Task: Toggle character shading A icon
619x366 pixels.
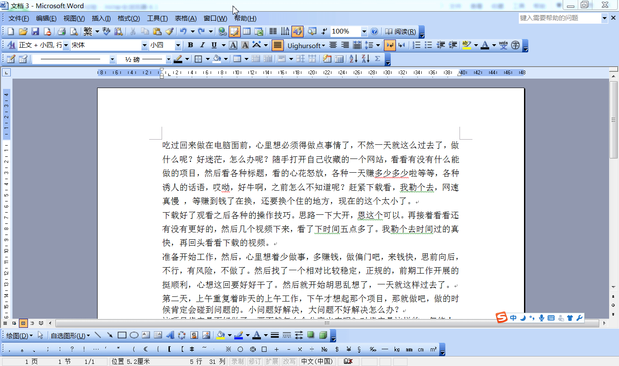Action: [245, 45]
